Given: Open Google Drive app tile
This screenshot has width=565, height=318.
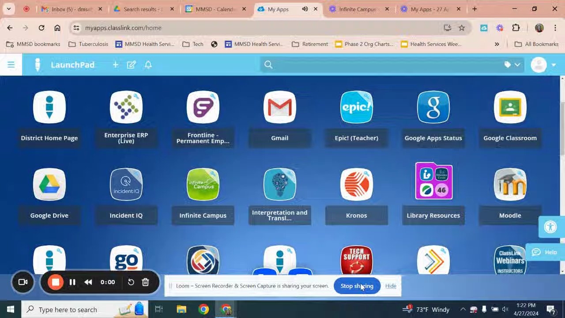Looking at the screenshot, I should coord(49,185).
